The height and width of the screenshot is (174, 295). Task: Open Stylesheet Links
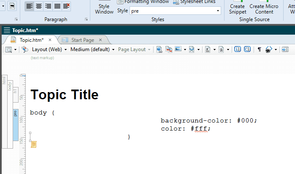(x=194, y=2)
